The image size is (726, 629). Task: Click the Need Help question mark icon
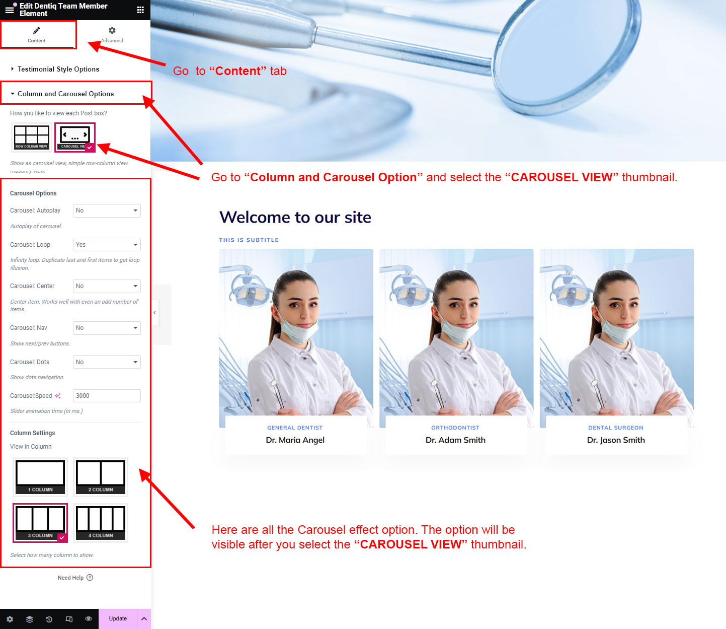click(x=90, y=578)
